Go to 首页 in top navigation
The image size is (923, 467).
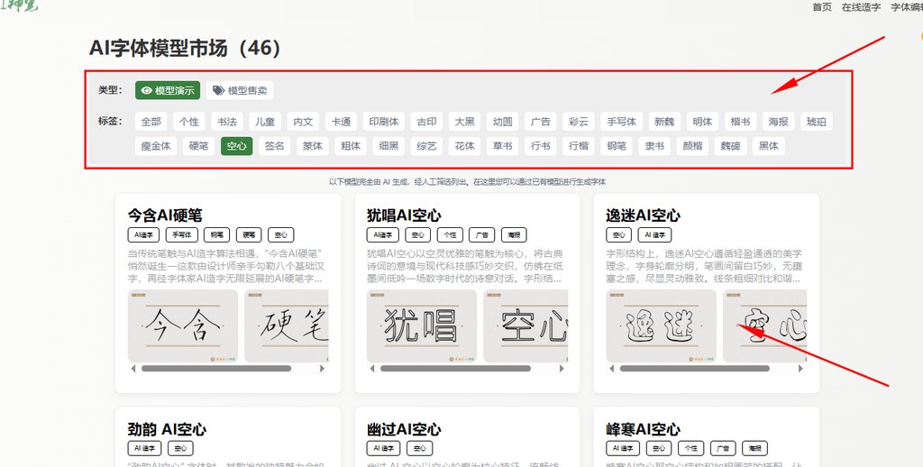[822, 7]
